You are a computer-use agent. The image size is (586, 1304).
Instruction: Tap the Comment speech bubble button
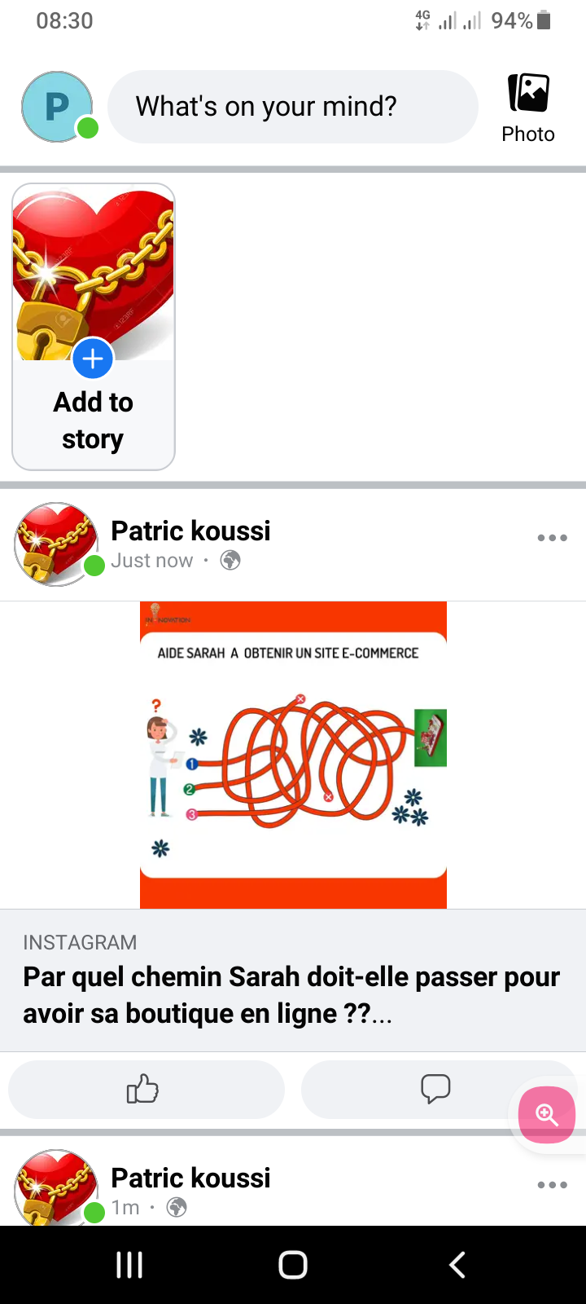coord(435,1089)
